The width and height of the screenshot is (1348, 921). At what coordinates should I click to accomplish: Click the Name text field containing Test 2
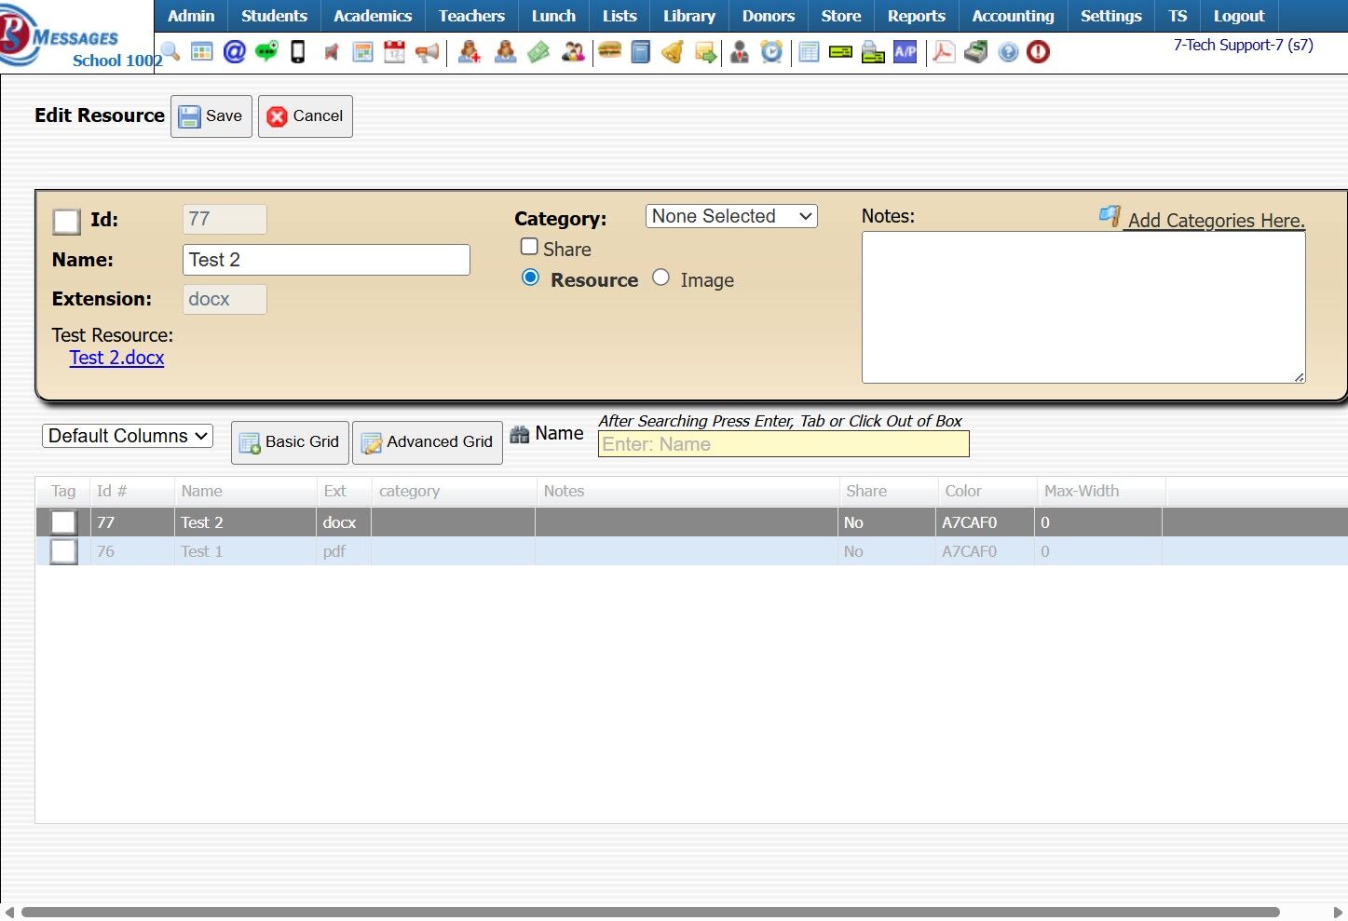pyautogui.click(x=326, y=260)
